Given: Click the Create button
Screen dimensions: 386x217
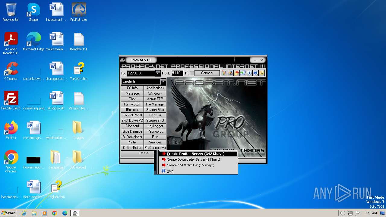Looking at the screenshot, I should pyautogui.click(x=144, y=153).
